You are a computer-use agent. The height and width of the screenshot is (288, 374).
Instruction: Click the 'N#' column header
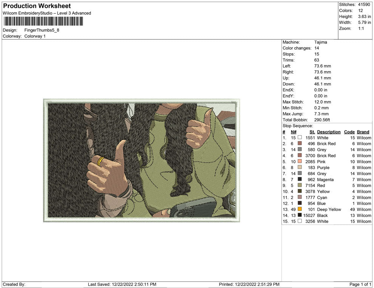[294, 132]
